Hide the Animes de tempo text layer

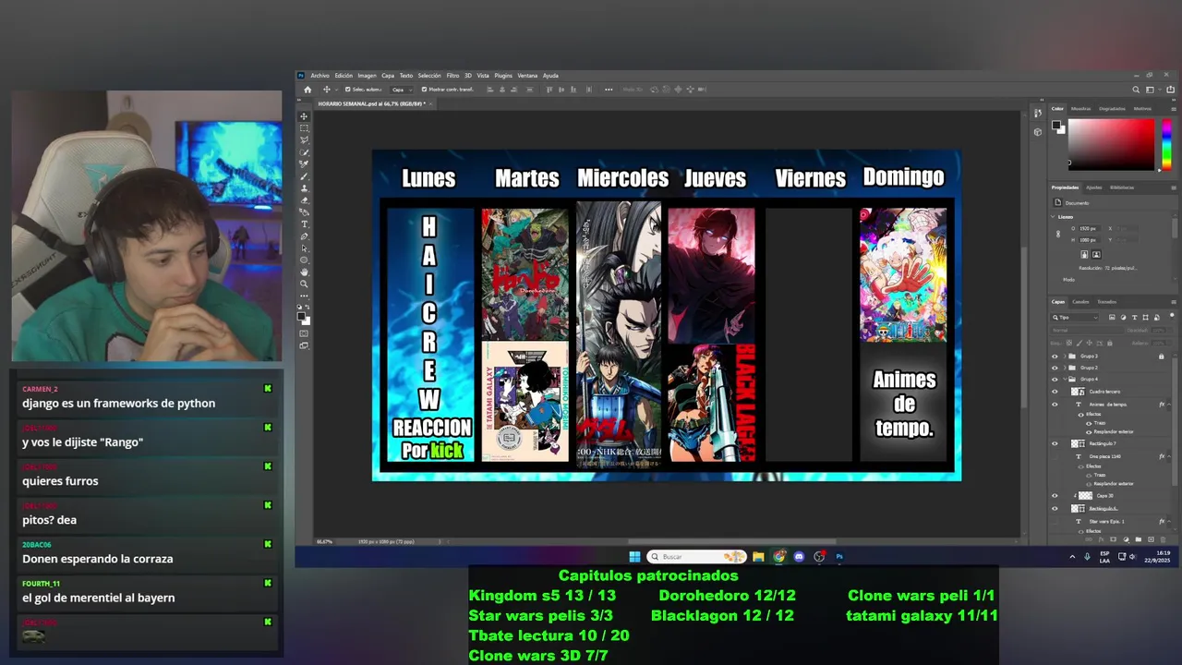(1055, 405)
